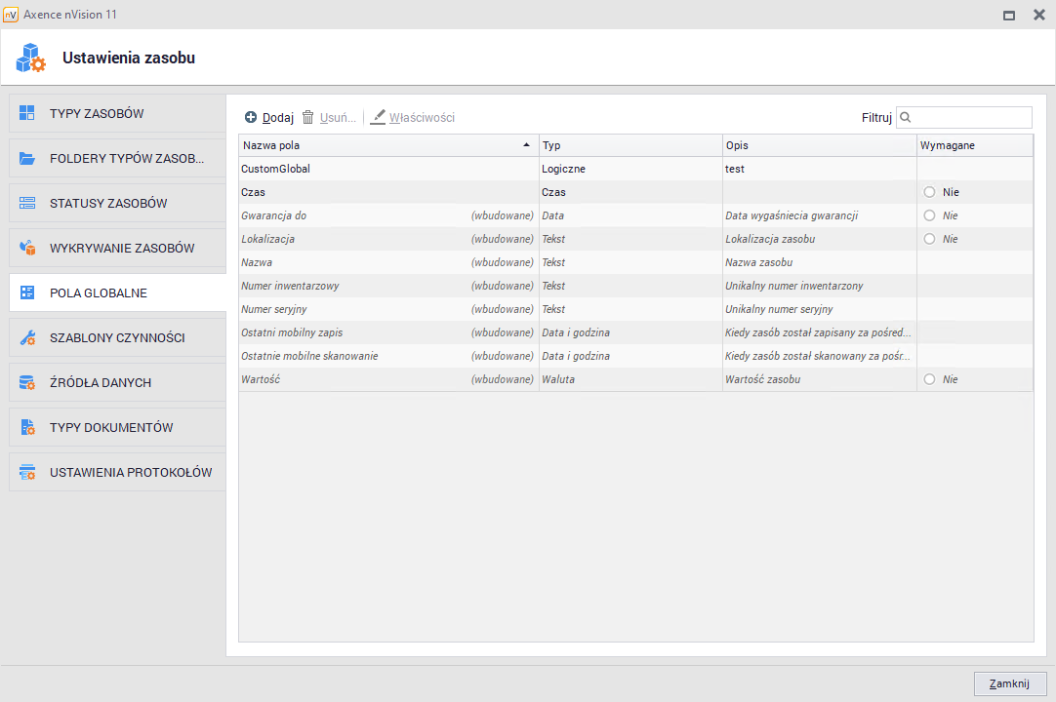Toggle Wymagane radio for Wartość row
Viewport: 1056px width, 702px height.
tap(929, 379)
